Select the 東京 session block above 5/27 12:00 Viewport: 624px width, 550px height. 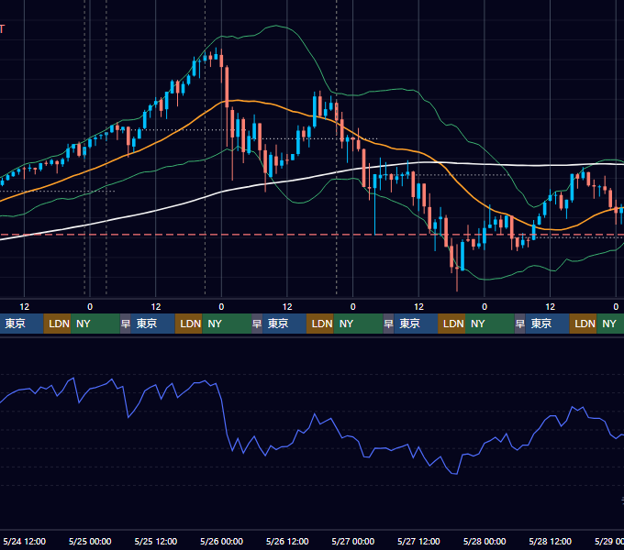pyautogui.click(x=416, y=324)
